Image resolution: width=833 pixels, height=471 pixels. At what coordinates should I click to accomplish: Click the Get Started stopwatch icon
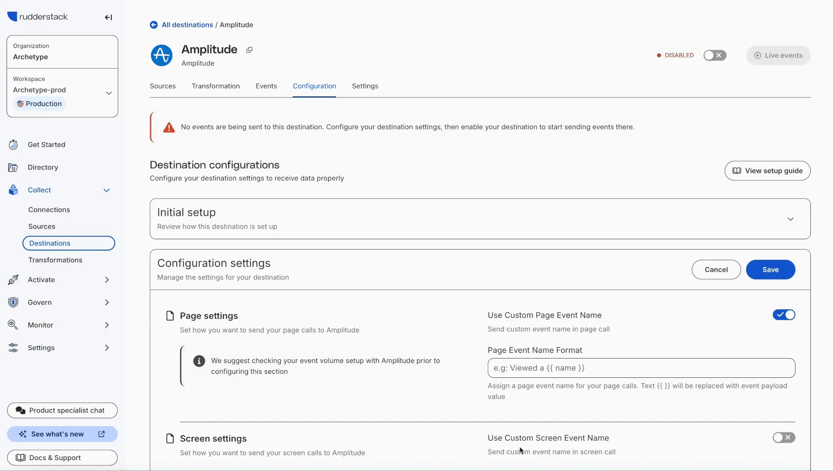[14, 145]
